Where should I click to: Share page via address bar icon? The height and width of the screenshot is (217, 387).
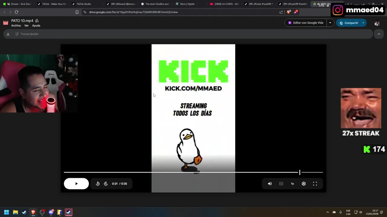pos(281,12)
